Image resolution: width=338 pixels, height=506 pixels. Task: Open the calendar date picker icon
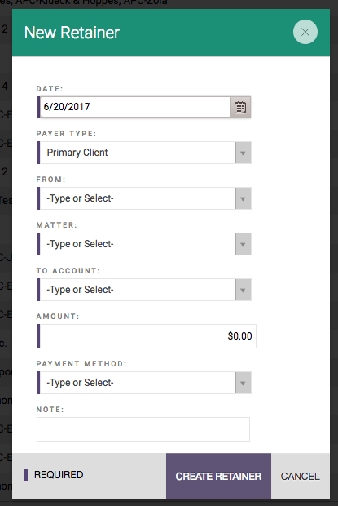240,107
